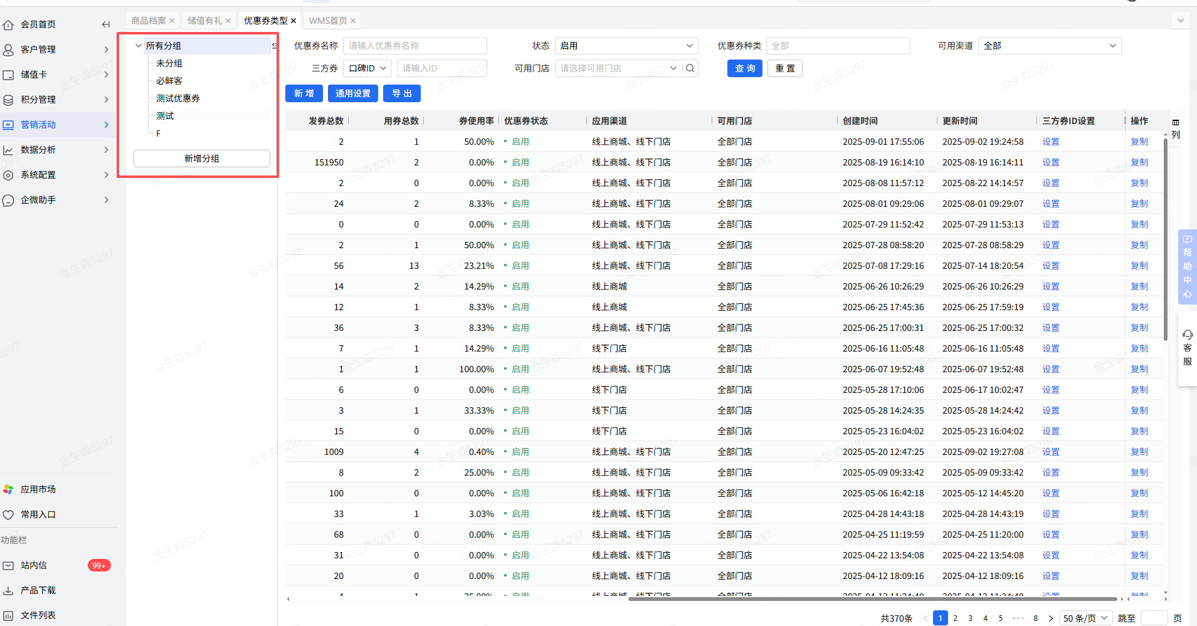Viewport: 1197px width, 626px height.
Task: Open the 列 column settings icon
Action: click(x=1176, y=123)
